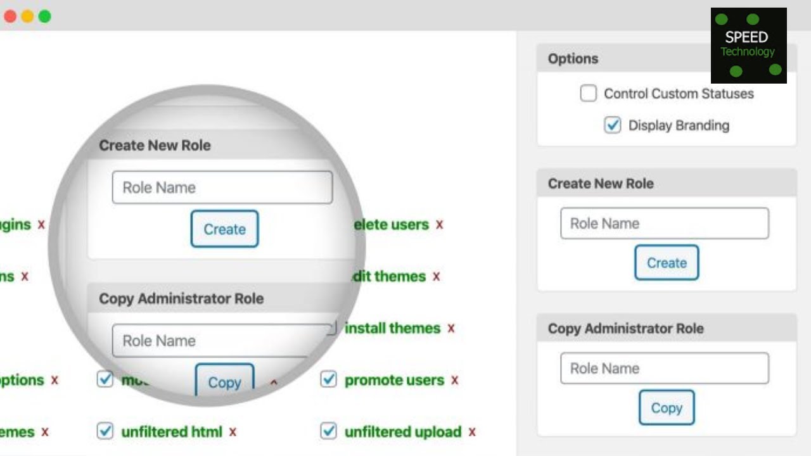Click the green maximize window button
This screenshot has height=456, width=811.
coord(44,16)
